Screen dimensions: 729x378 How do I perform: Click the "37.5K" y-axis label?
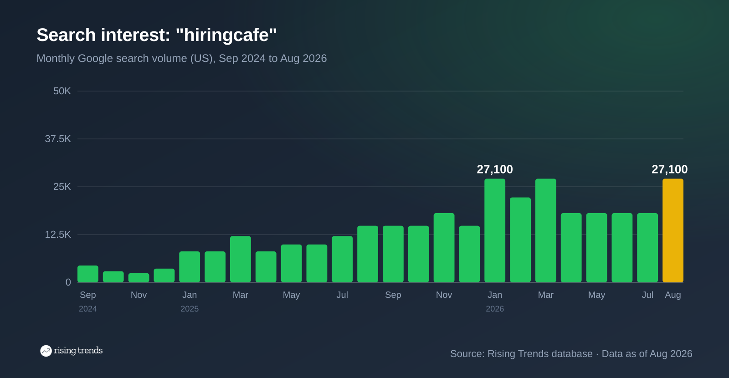point(58,139)
